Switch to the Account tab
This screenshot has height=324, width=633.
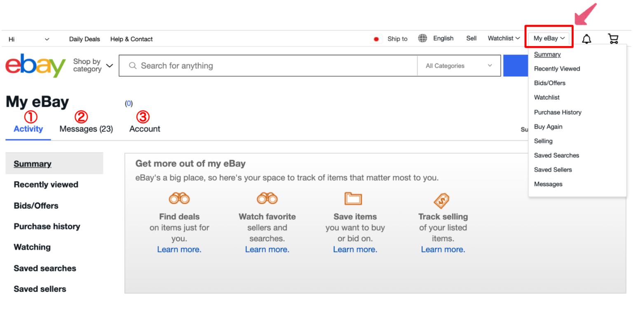[x=144, y=129]
